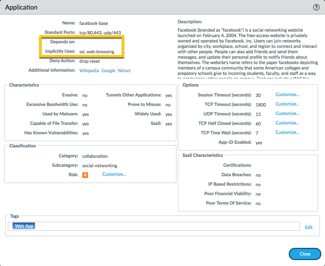The image size is (325, 266).
Task: Click the Capable of File Transfer yes value
Action: coord(85,124)
